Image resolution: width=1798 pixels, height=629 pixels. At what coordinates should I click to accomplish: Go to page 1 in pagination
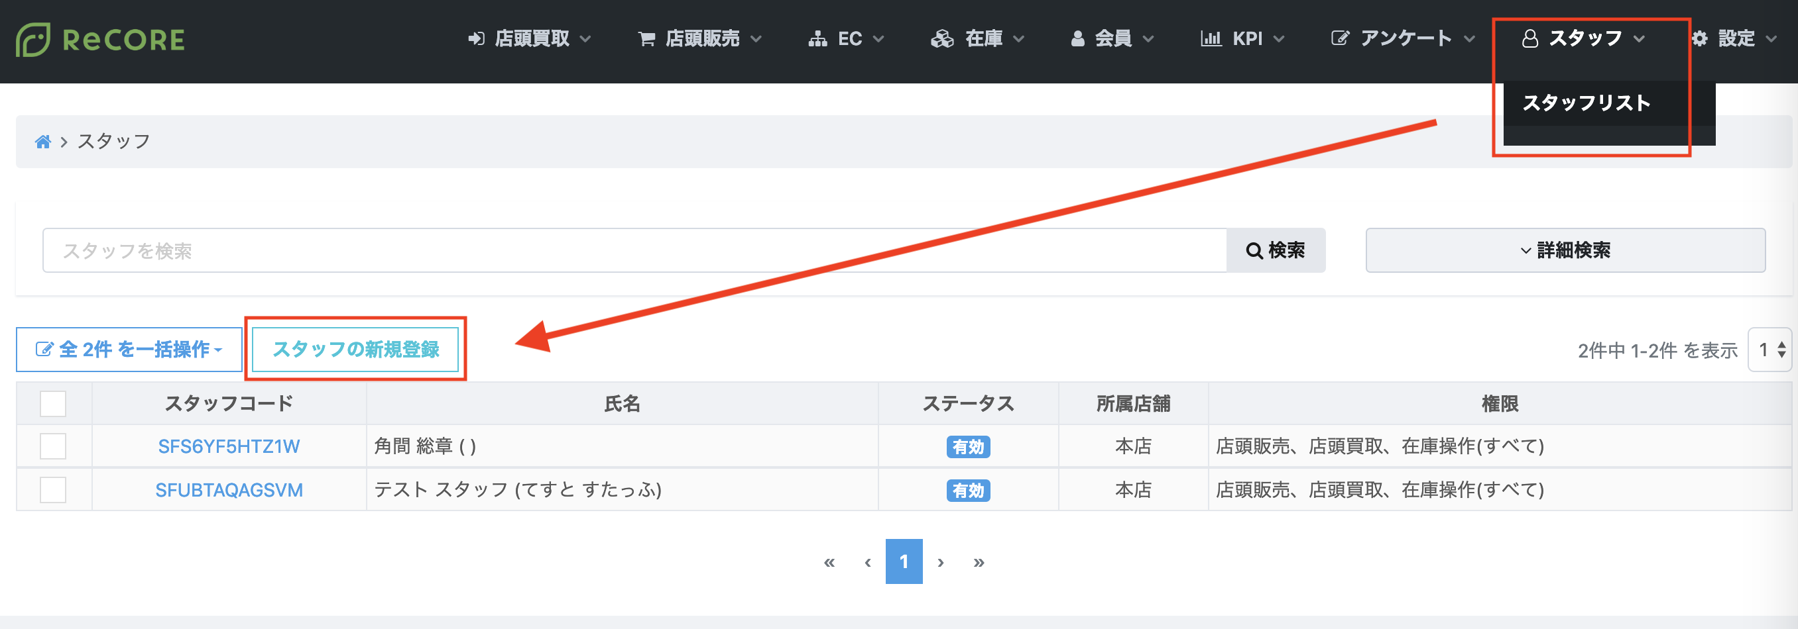coord(904,561)
